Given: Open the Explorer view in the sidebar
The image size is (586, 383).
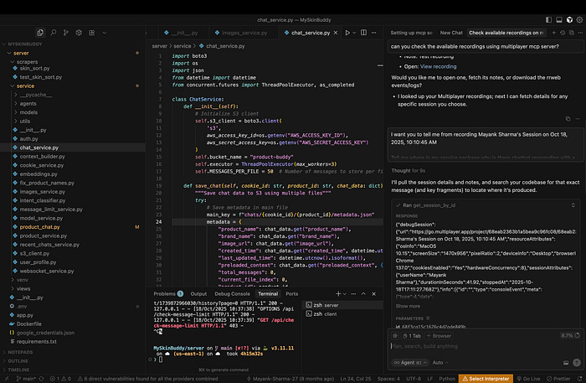Looking at the screenshot, I should pyautogui.click(x=40, y=33).
